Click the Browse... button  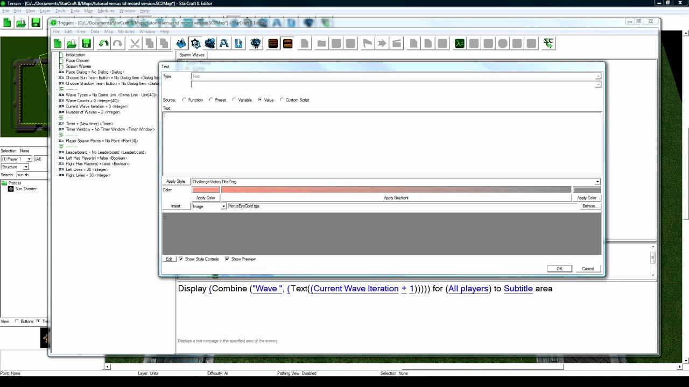click(x=589, y=206)
